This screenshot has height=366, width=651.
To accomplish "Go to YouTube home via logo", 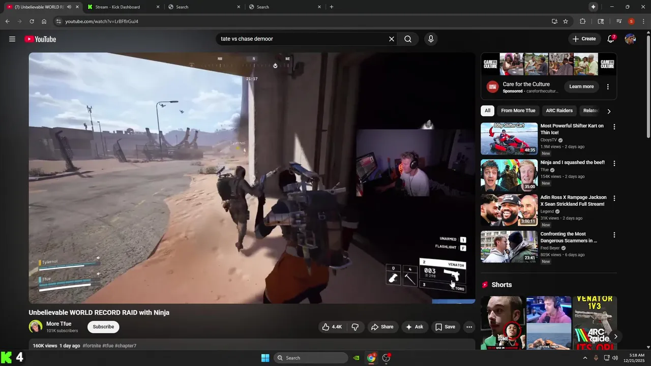I will point(40,39).
